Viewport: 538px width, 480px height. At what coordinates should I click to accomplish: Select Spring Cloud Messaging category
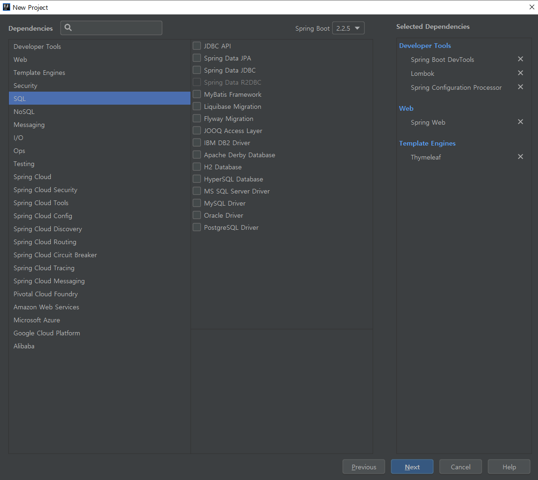[100, 280]
